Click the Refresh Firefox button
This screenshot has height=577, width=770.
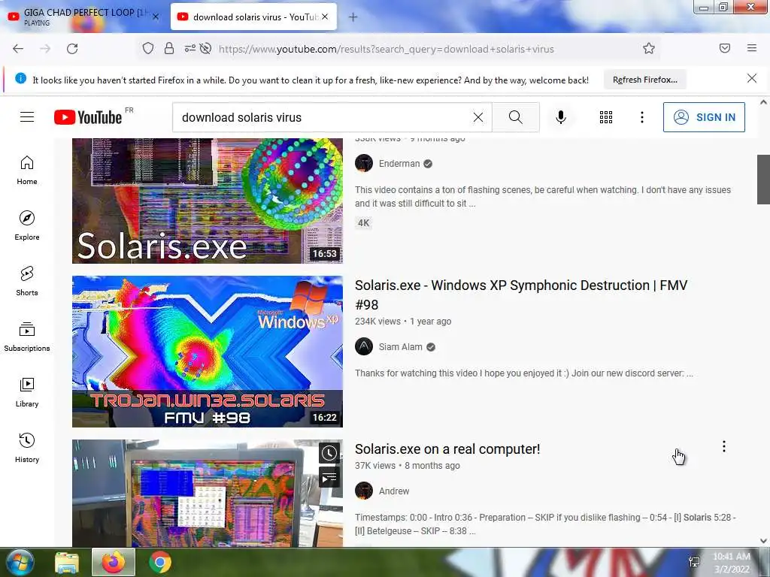[x=644, y=80]
